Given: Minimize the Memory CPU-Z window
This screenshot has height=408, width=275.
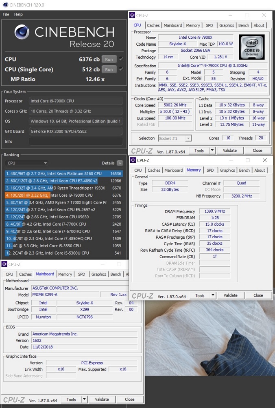Looking at the screenshot, I should click(x=231, y=160).
